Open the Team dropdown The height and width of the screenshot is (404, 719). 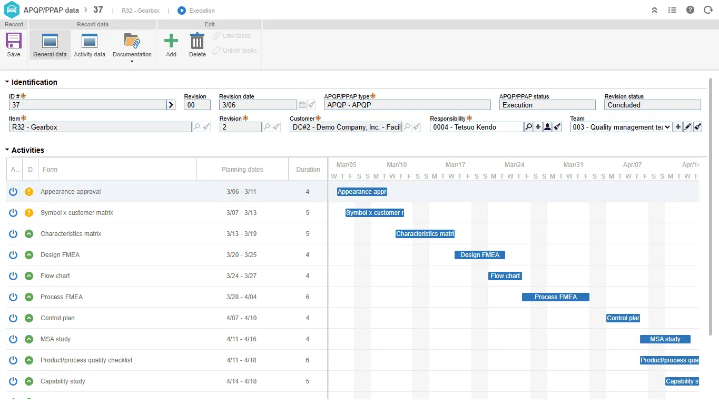(x=622, y=127)
